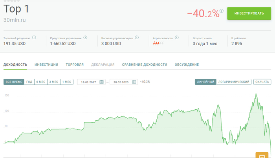Viewport: 275px width, 158px height.
Task: Select ЛИНЕЙНЫЙ chart scale
Action: pyautogui.click(x=205, y=82)
